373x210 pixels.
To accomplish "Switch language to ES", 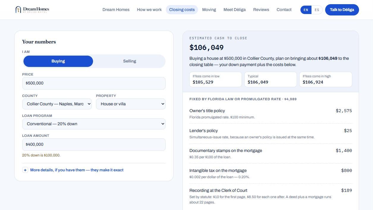I will [x=317, y=10].
